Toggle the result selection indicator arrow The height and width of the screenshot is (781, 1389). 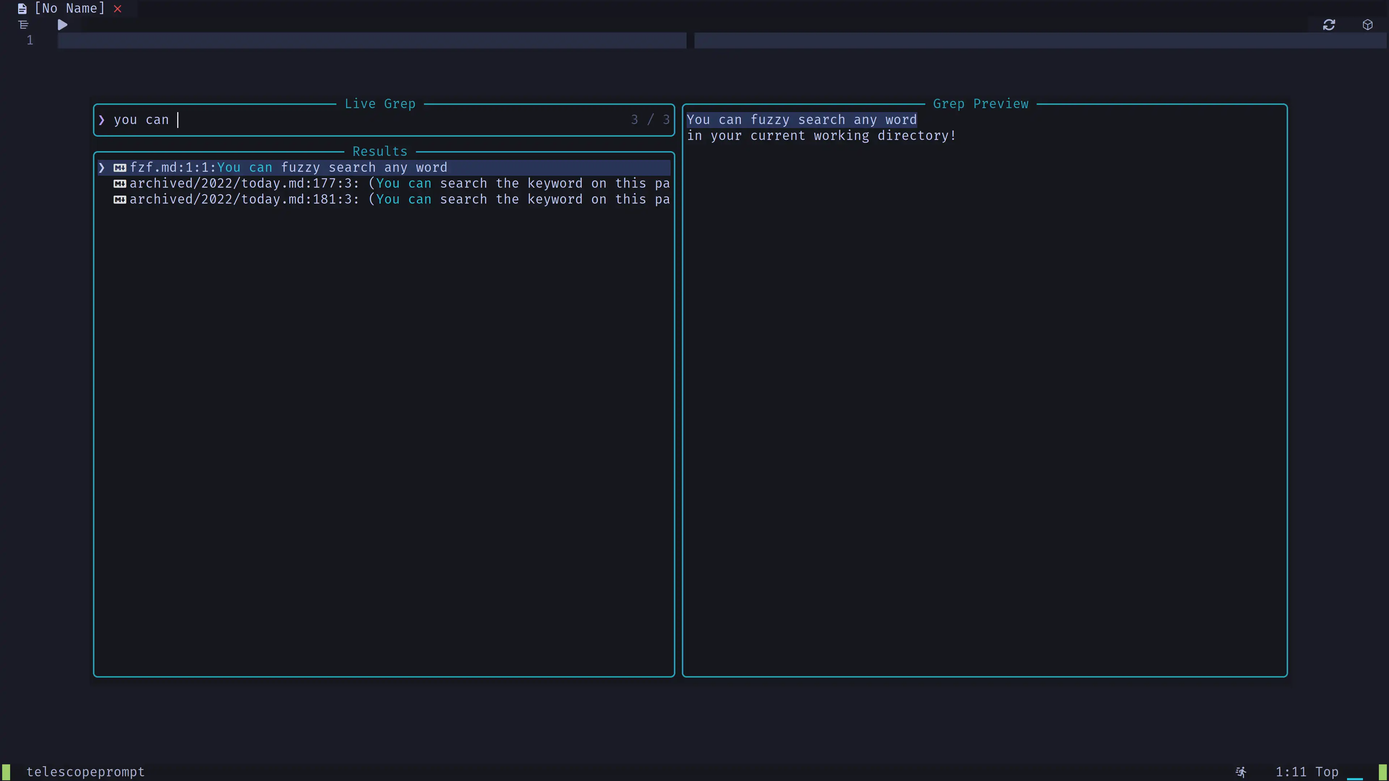(102, 167)
